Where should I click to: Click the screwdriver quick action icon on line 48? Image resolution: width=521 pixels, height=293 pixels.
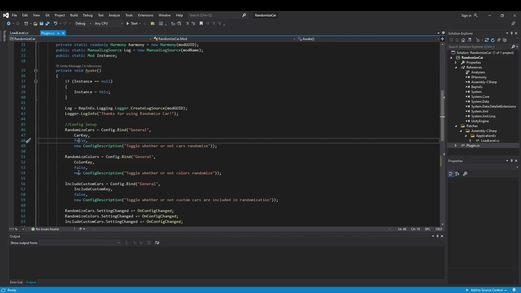pos(28,141)
